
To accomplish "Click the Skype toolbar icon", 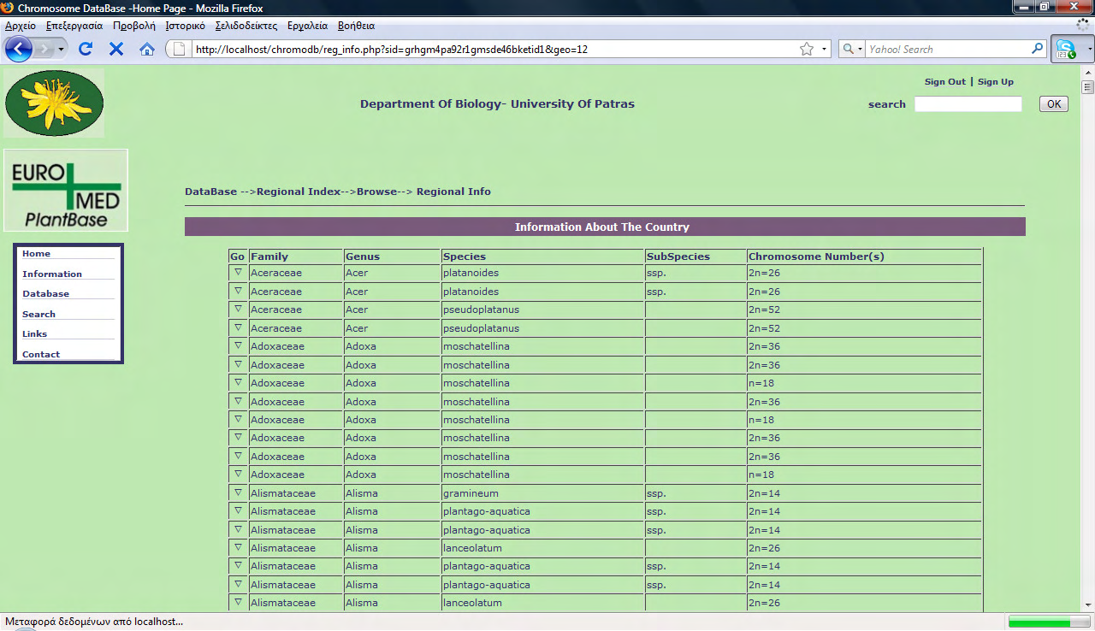I will 1066,49.
